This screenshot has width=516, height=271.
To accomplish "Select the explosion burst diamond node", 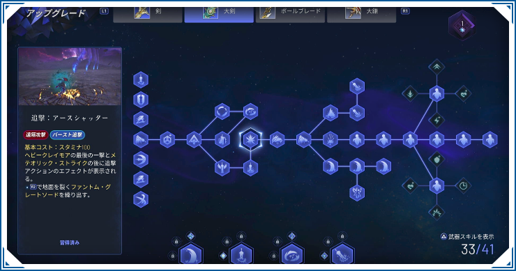I will tap(437, 212).
